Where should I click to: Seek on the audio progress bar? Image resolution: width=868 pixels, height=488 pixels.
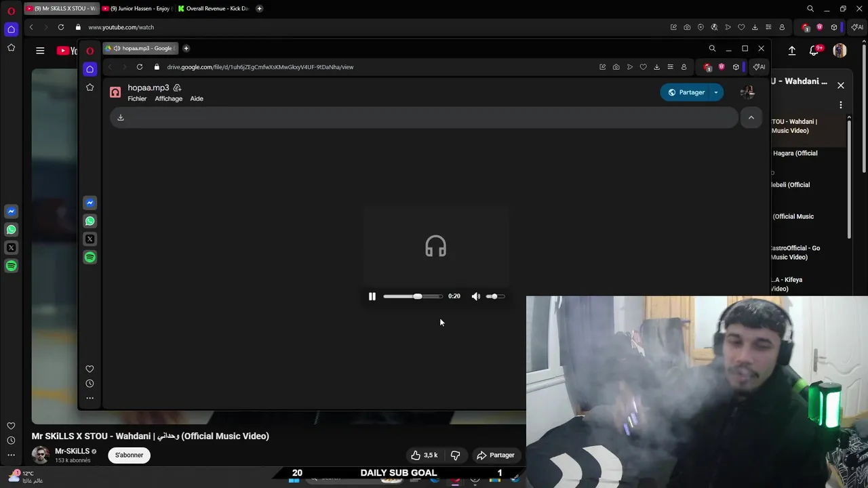[413, 296]
